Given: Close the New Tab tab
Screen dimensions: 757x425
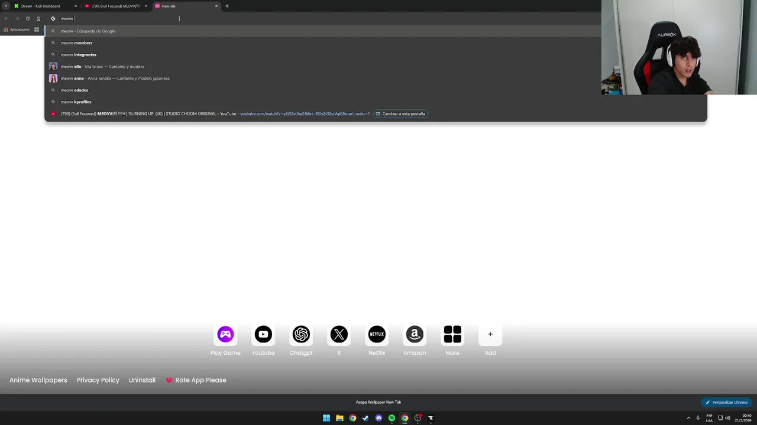Looking at the screenshot, I should point(216,6).
